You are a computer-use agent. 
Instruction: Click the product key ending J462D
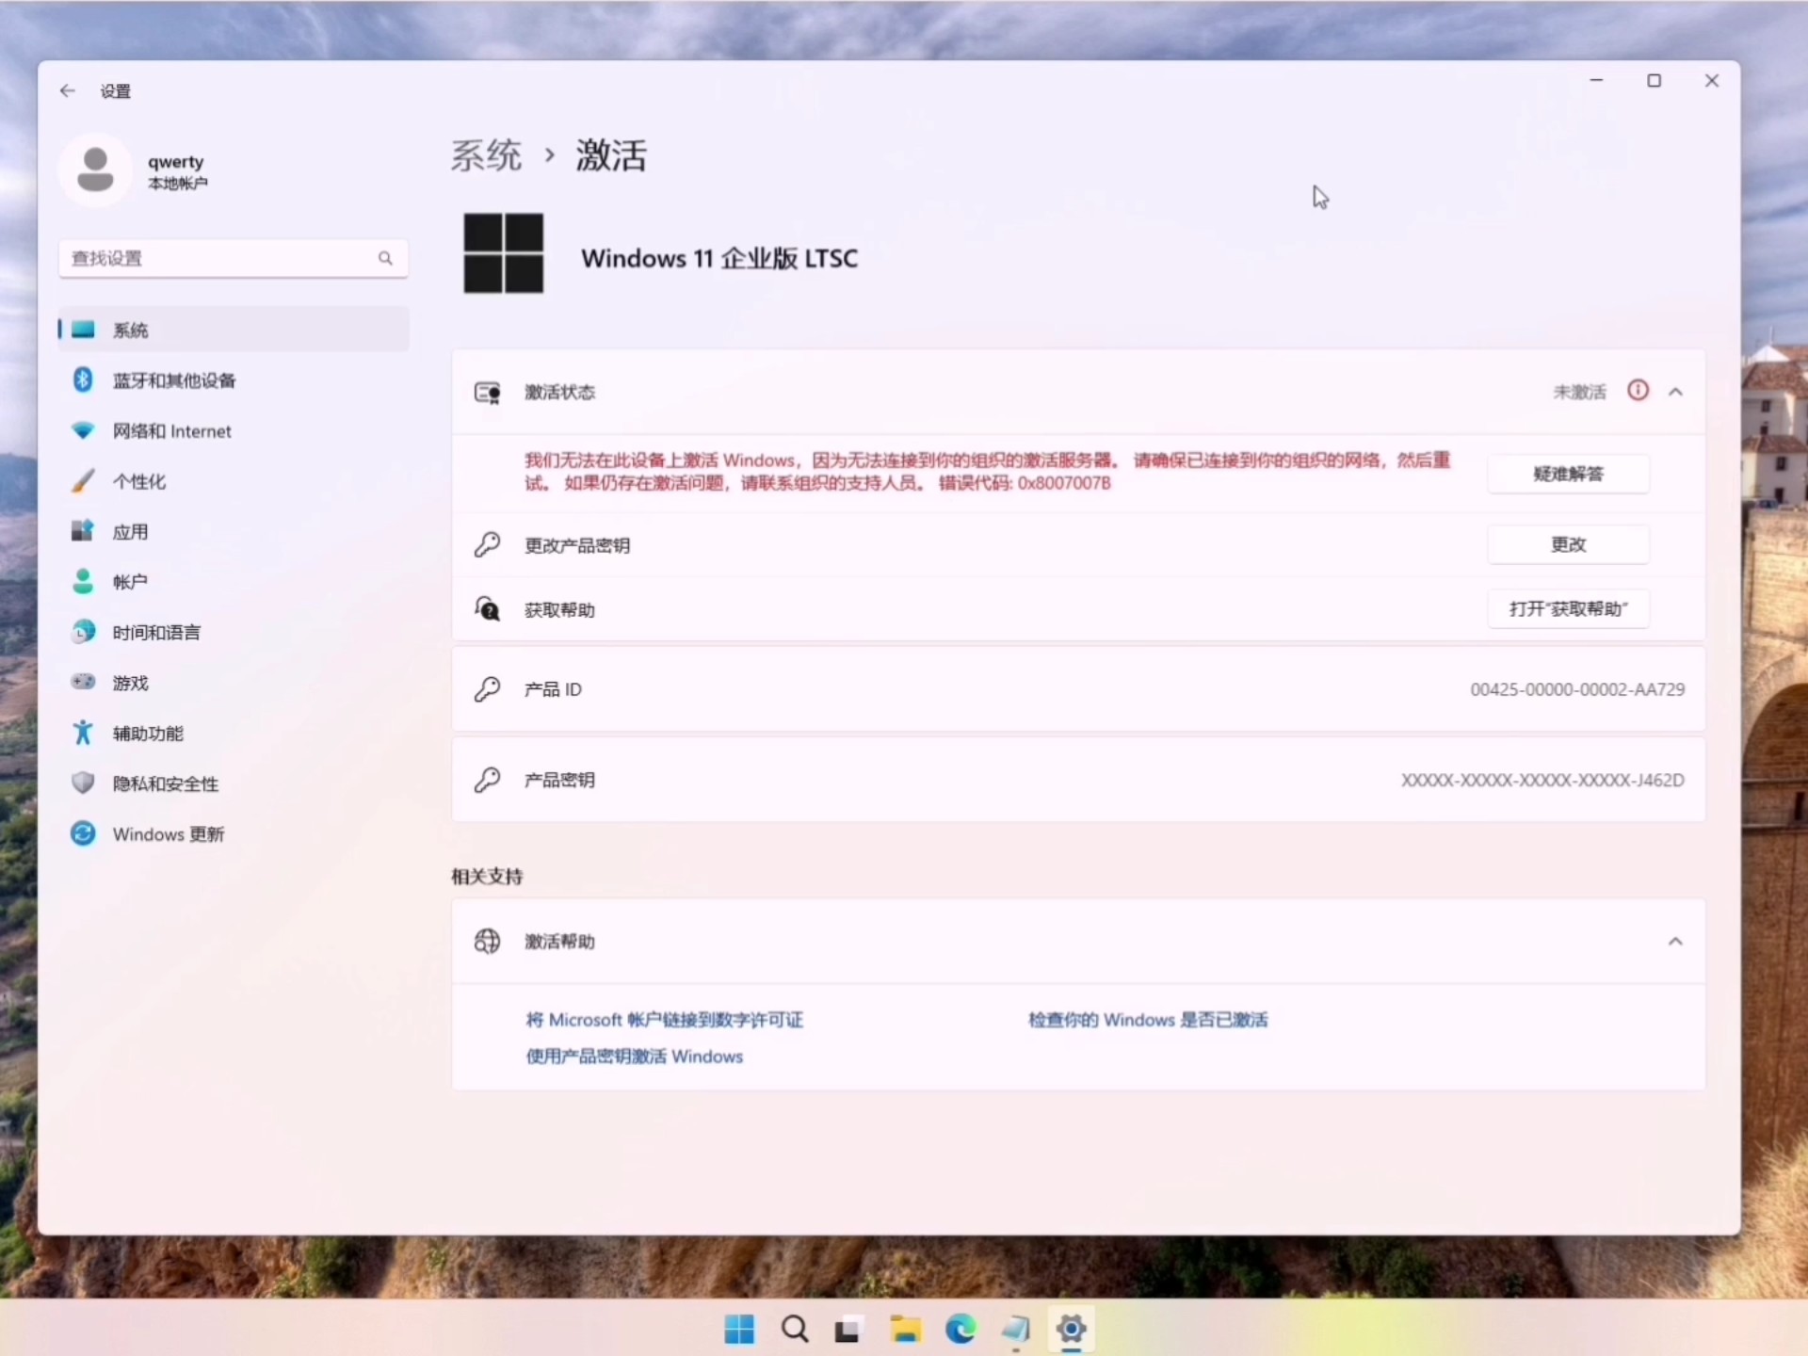click(1542, 780)
